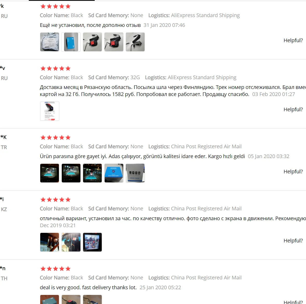Screen dimensions: 306x304
Task: Mark the KZ review as Helpful
Action: click(x=293, y=241)
